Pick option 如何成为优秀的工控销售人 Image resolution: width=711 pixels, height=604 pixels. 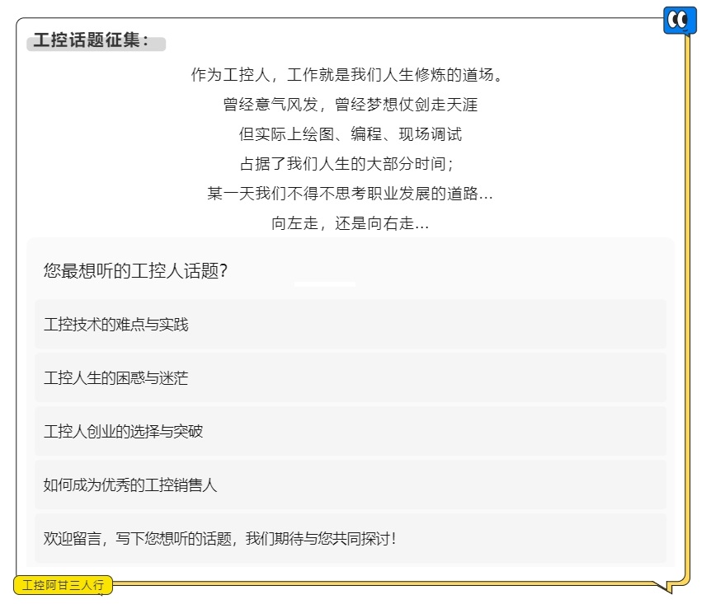point(351,485)
